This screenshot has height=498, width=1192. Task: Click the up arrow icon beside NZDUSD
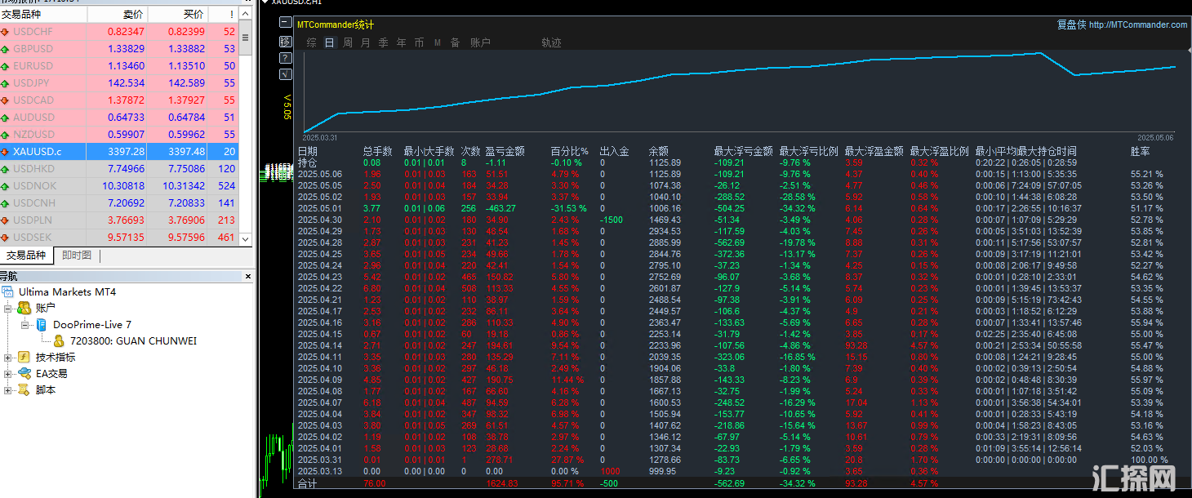pos(6,135)
